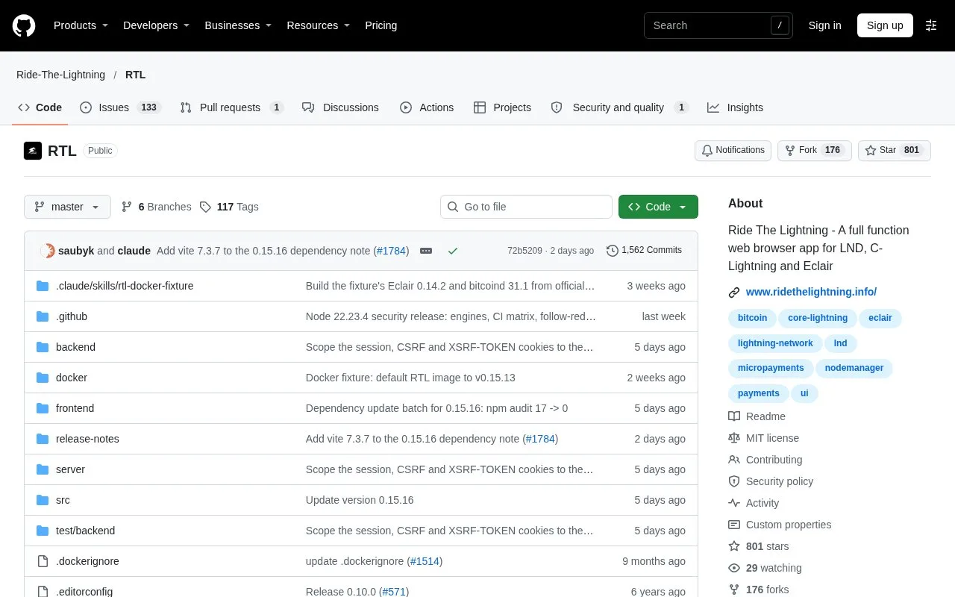Click the Sign in link

824,25
